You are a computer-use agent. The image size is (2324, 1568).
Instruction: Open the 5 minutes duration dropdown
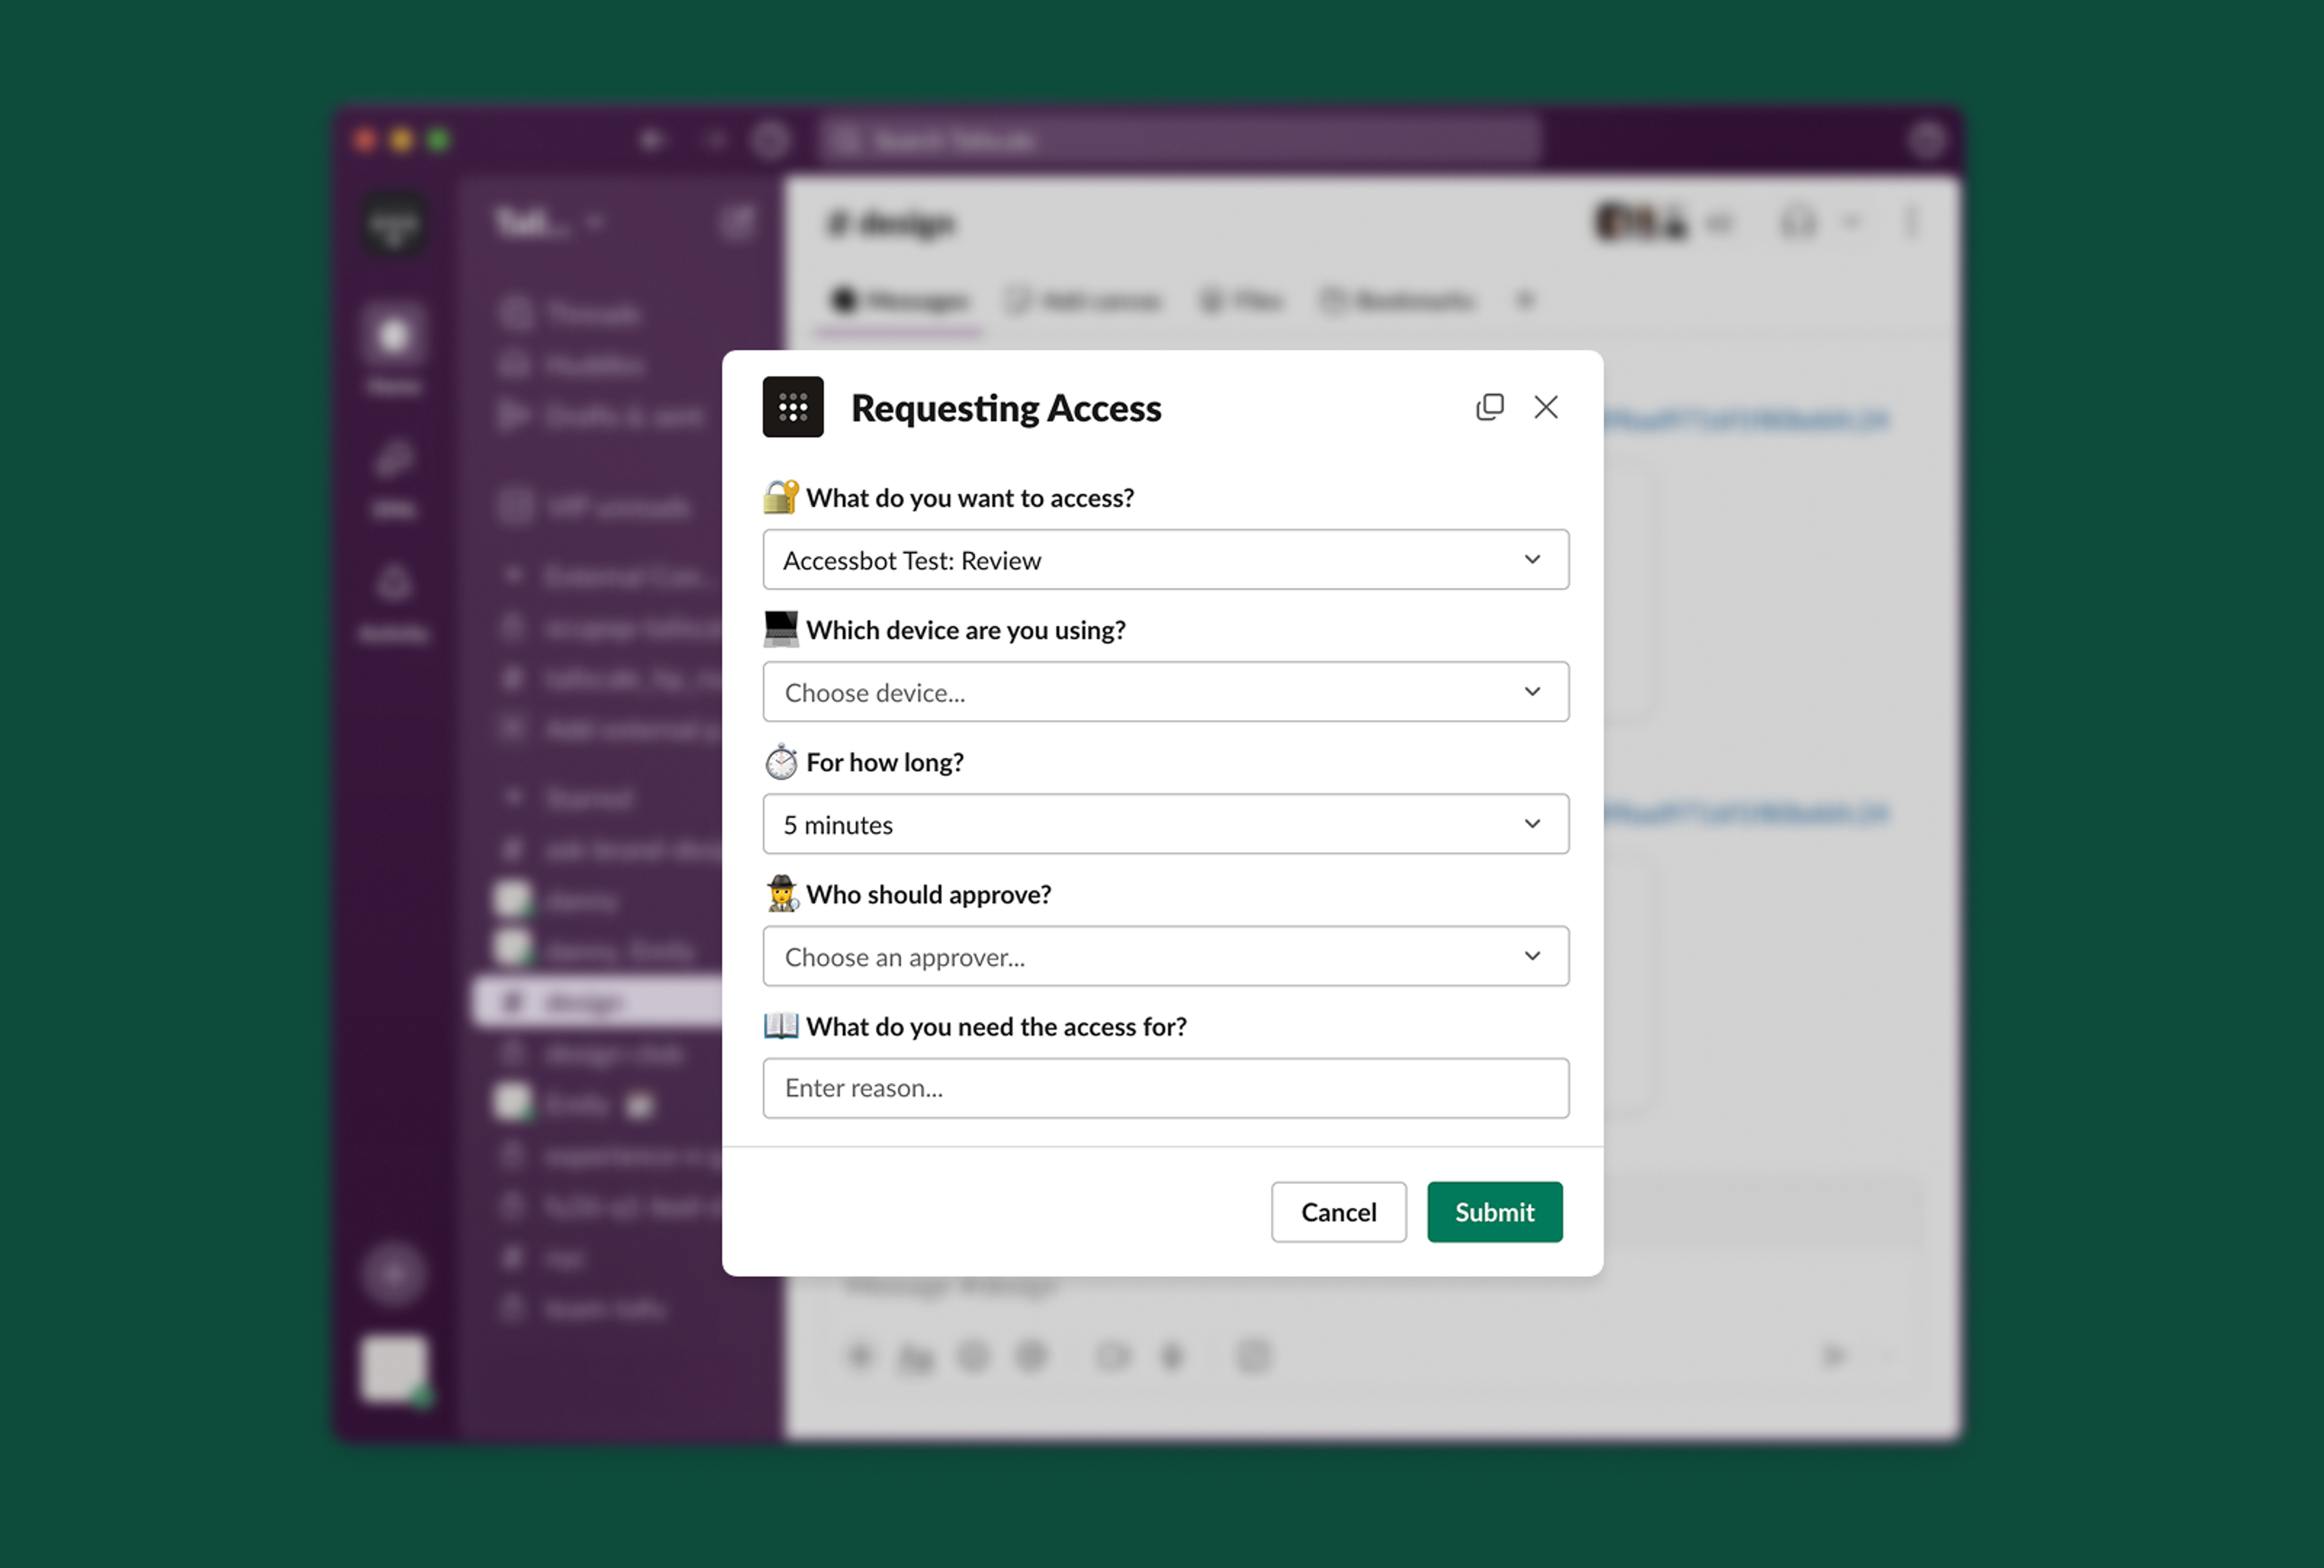pos(1165,823)
